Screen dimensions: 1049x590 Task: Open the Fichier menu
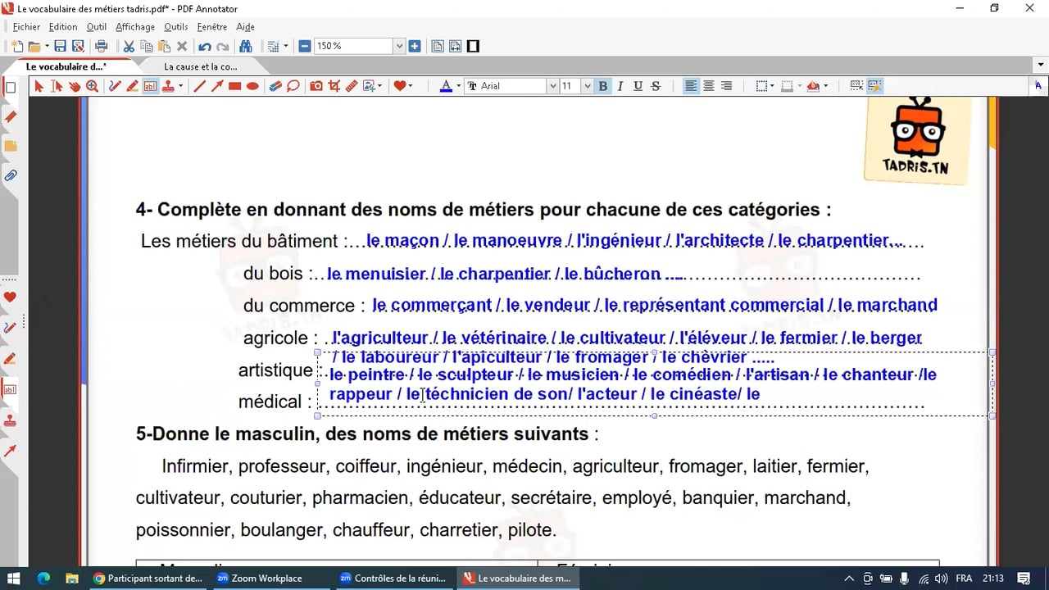[x=26, y=27]
